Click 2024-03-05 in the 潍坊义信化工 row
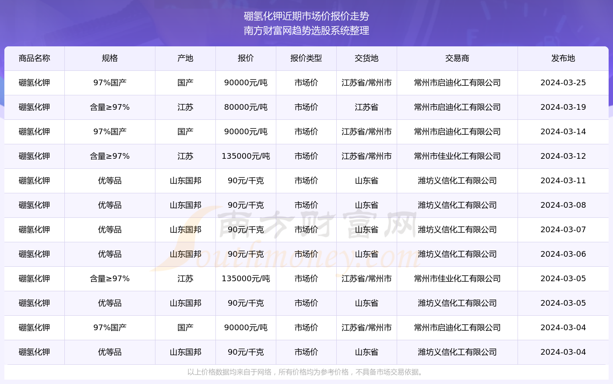 click(563, 303)
